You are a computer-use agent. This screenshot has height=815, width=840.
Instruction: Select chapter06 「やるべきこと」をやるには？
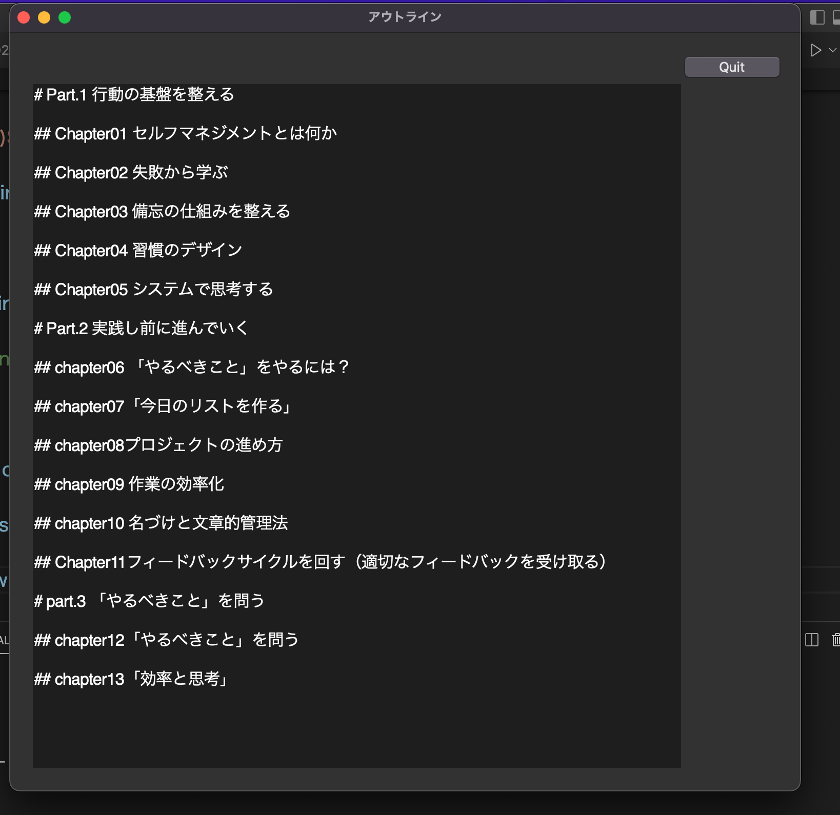(192, 367)
